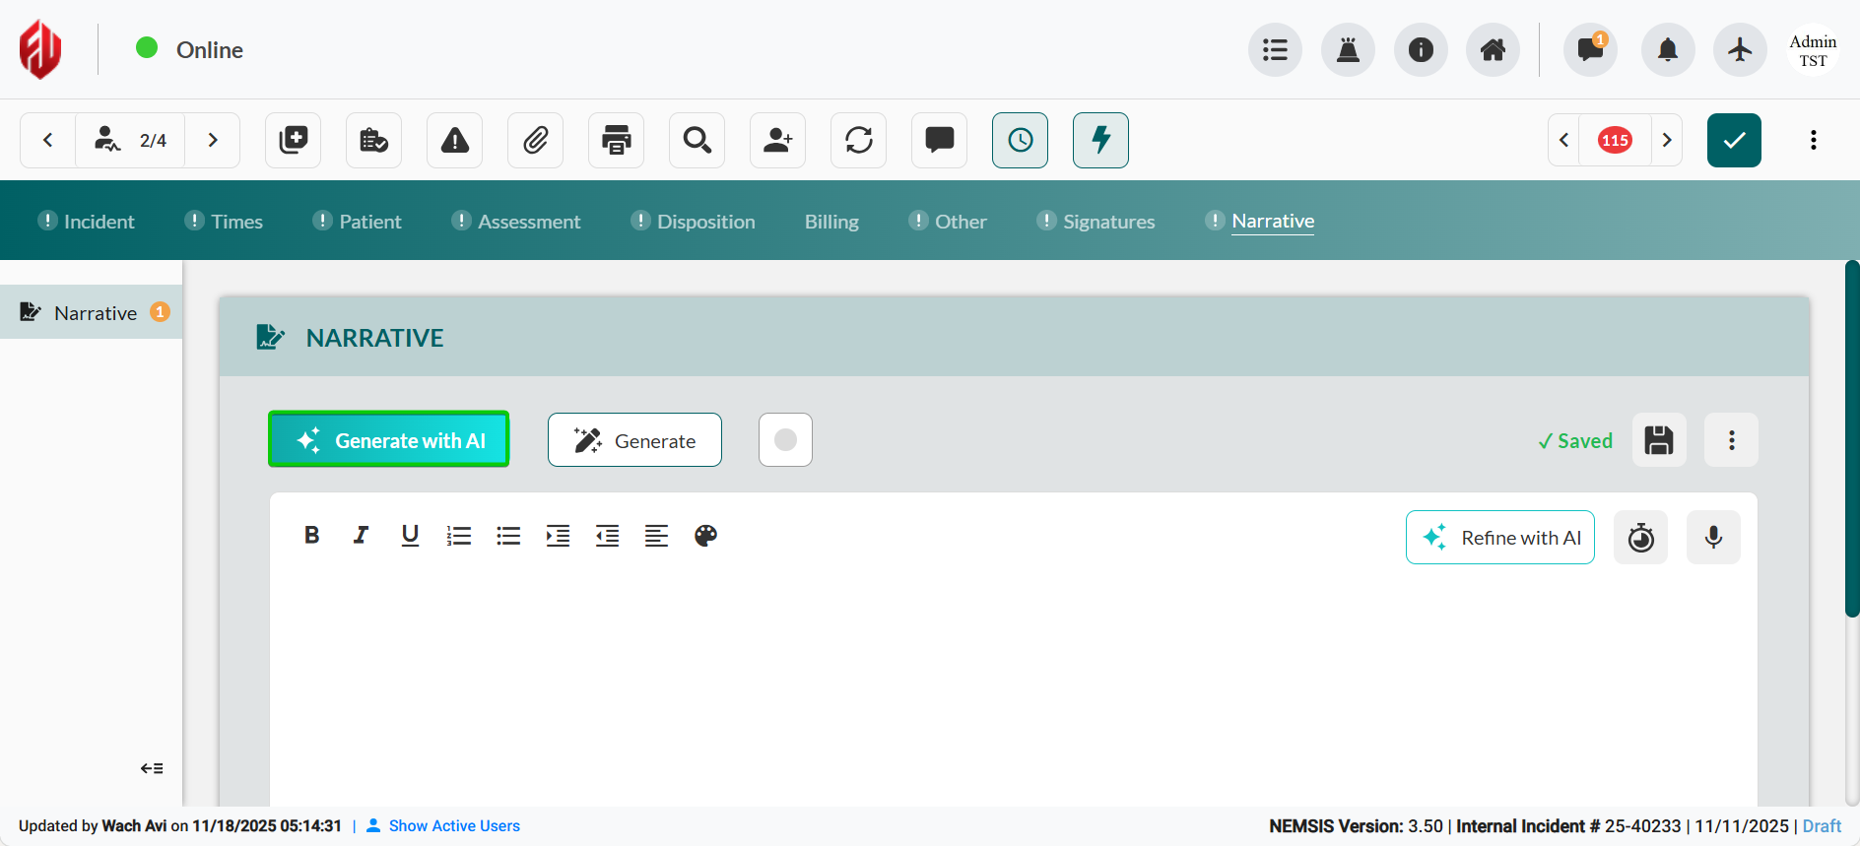This screenshot has height=846, width=1860.
Task: Click the microphone dictation icon
Action: tap(1713, 538)
